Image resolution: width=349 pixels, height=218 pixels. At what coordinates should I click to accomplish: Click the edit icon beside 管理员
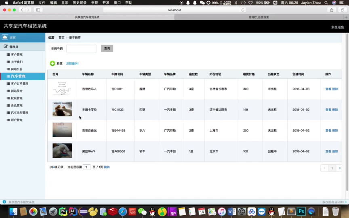click(6, 46)
